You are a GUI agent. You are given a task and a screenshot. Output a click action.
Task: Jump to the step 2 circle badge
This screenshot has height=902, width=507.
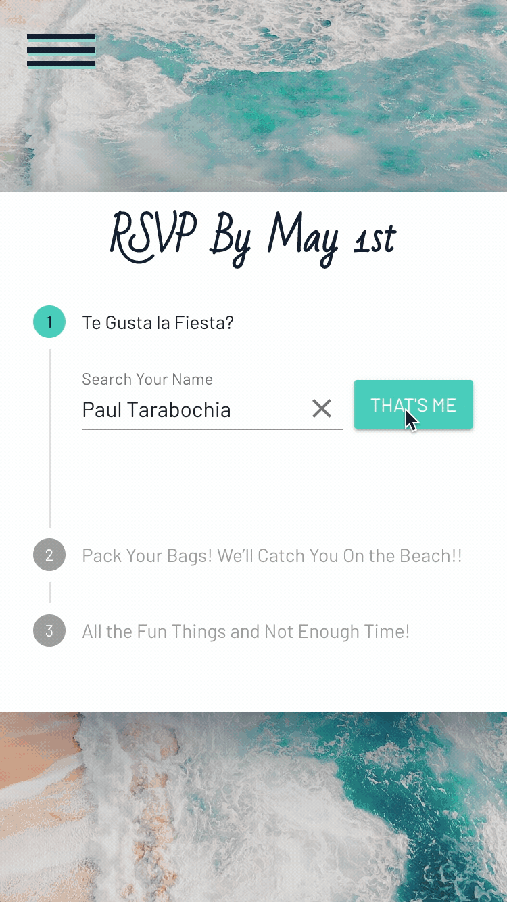pyautogui.click(x=49, y=555)
